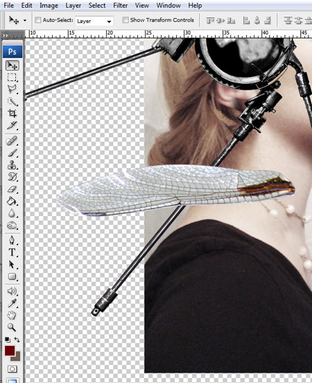This screenshot has height=383, width=312.
Task: Open the Select menu
Action: click(x=97, y=6)
